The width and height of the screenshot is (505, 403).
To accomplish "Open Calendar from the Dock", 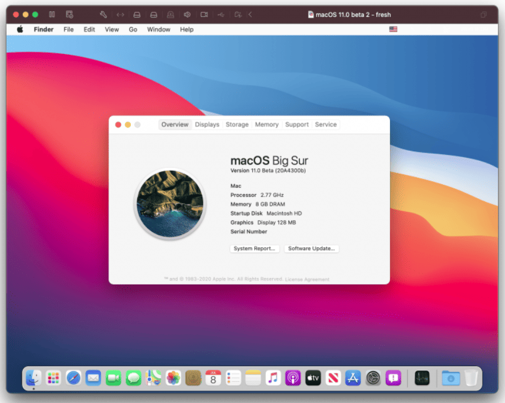I will point(213,378).
